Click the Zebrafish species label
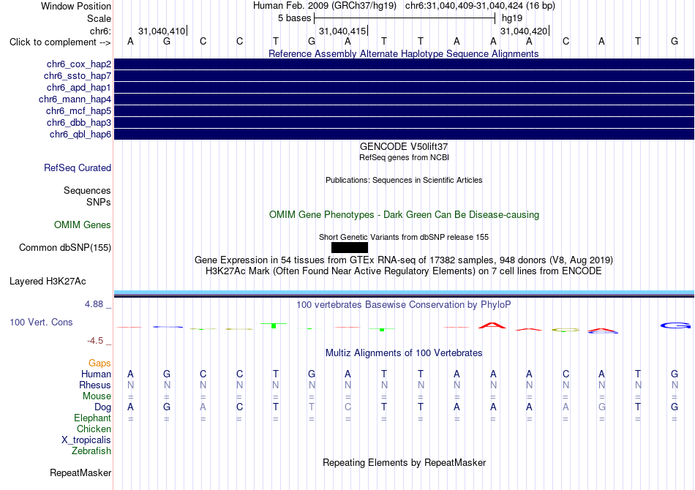 pyautogui.click(x=91, y=451)
